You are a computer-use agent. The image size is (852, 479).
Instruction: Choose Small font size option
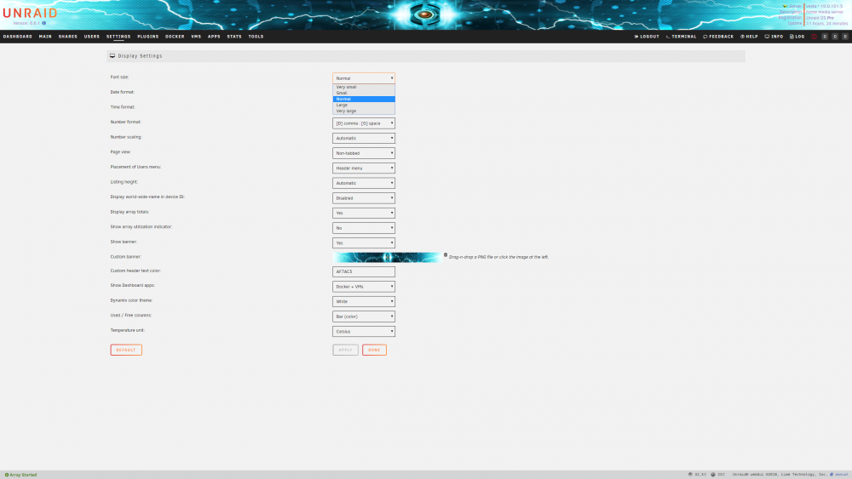click(x=364, y=93)
